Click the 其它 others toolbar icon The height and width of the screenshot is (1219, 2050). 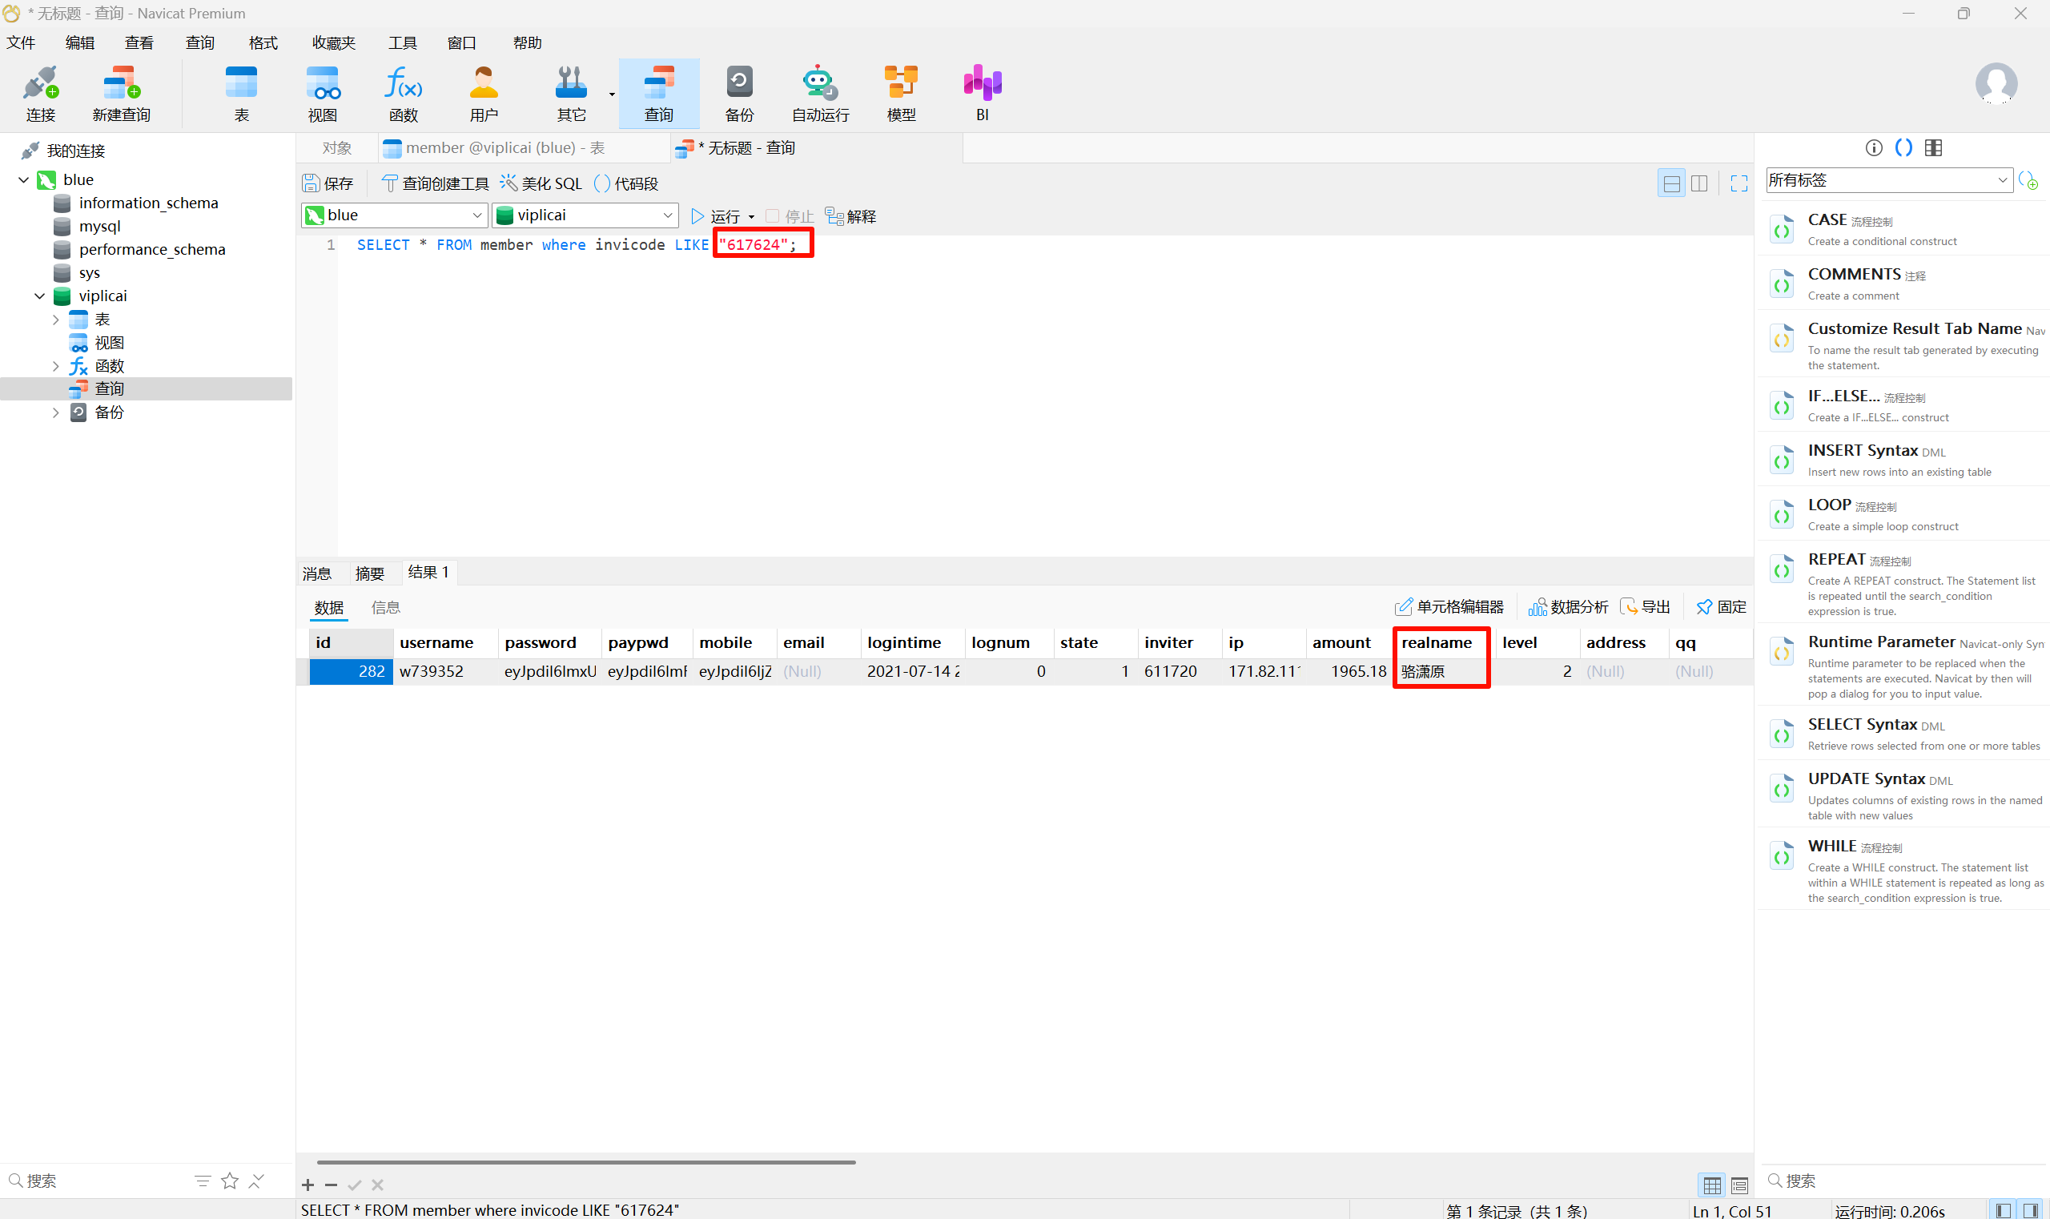pos(571,94)
